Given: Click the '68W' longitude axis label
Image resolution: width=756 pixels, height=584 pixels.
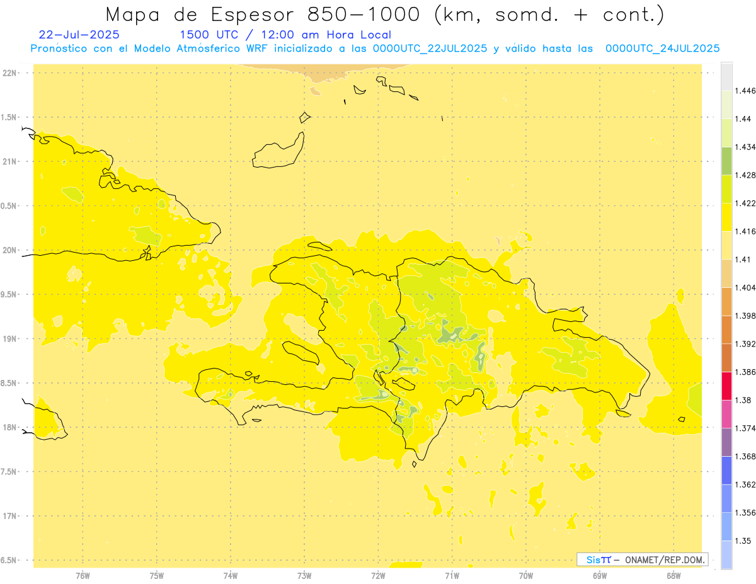Looking at the screenshot, I should click(673, 576).
